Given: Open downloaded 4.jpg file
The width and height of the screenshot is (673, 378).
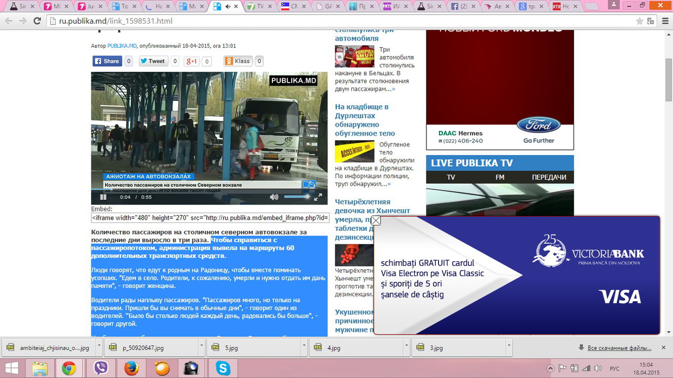Looking at the screenshot, I should (x=357, y=348).
